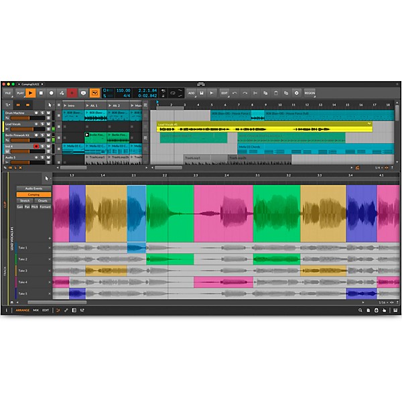Switch to the EDIT view tab
Viewport: 402px width, 402px height.
46,310
